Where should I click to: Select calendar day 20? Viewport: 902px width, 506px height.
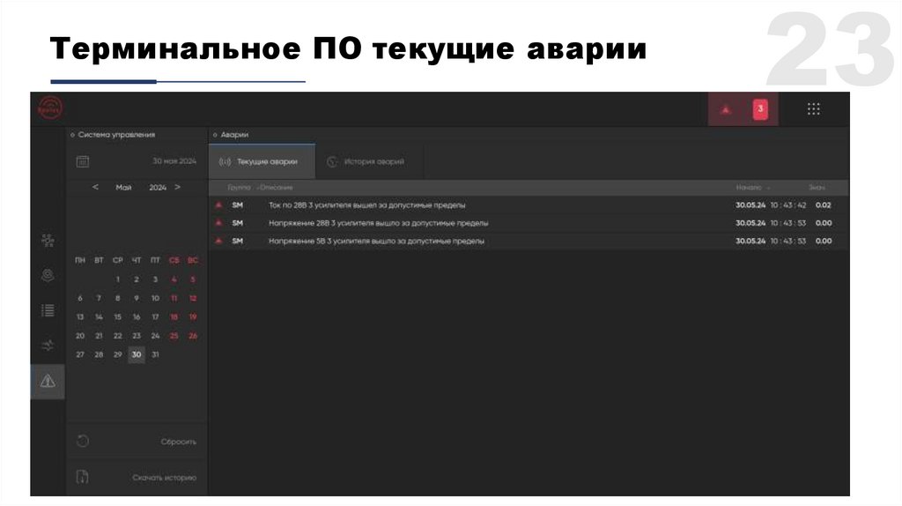[x=80, y=336]
